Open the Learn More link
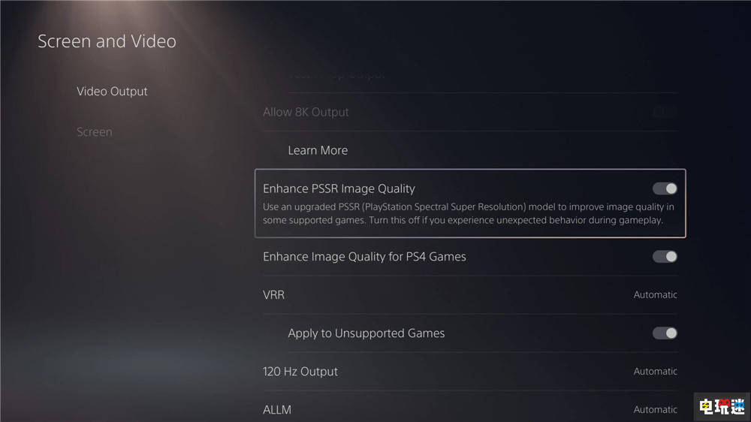The height and width of the screenshot is (422, 751). coord(318,150)
